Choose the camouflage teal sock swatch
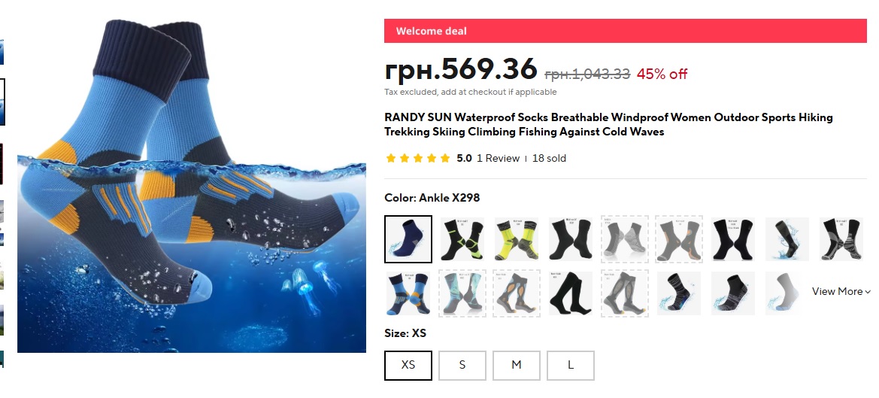This screenshot has height=398, width=879. pyautogui.click(x=462, y=293)
